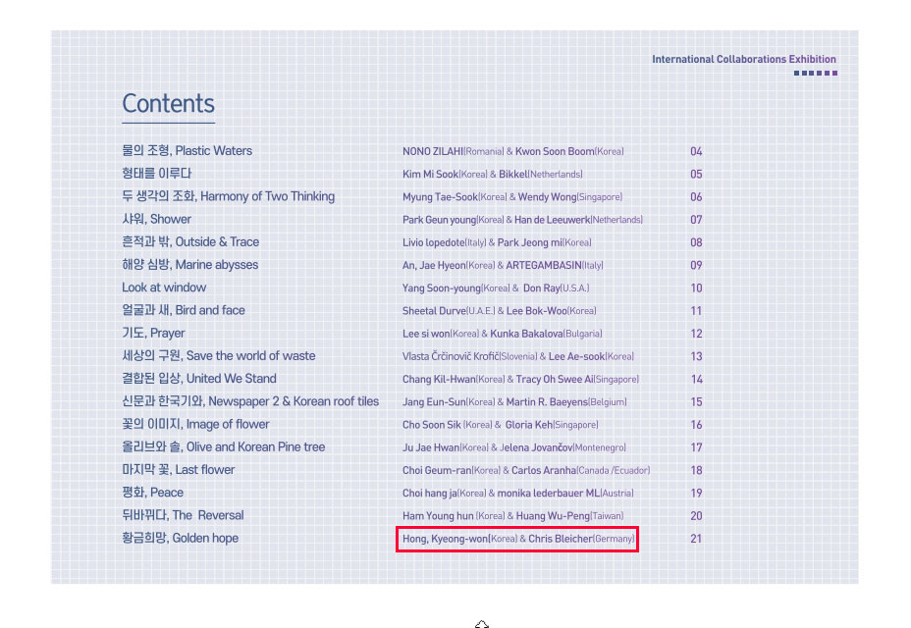
Task: Open the Plastic Waters entry
Action: pos(187,151)
